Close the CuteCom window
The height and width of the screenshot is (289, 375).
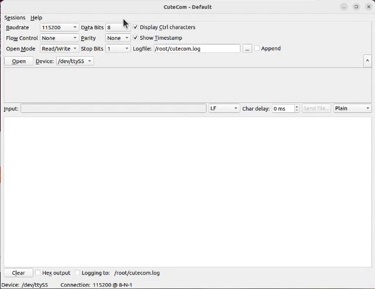point(369,7)
